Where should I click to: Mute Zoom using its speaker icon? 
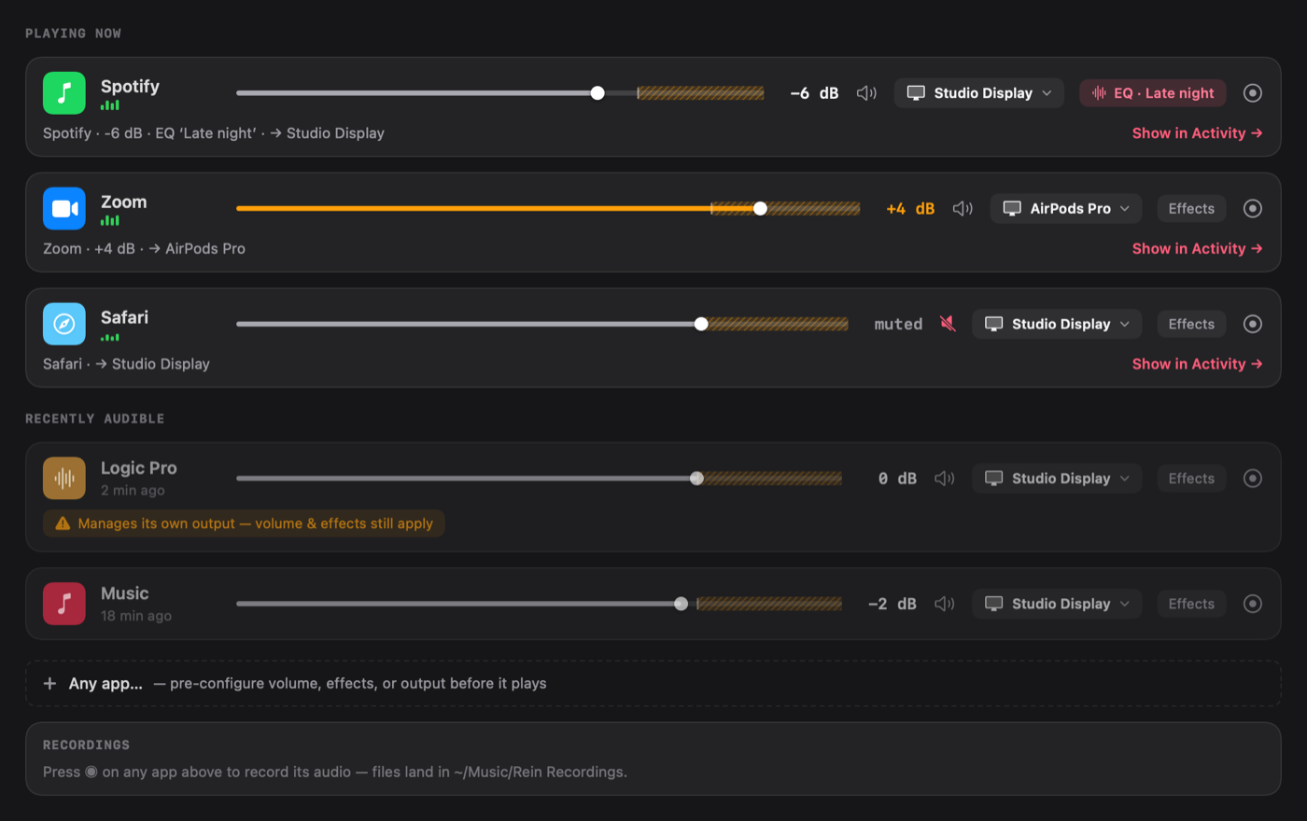[x=963, y=209]
